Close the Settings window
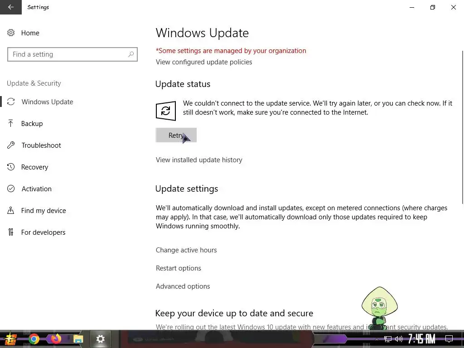The image size is (464, 348). coord(453,7)
